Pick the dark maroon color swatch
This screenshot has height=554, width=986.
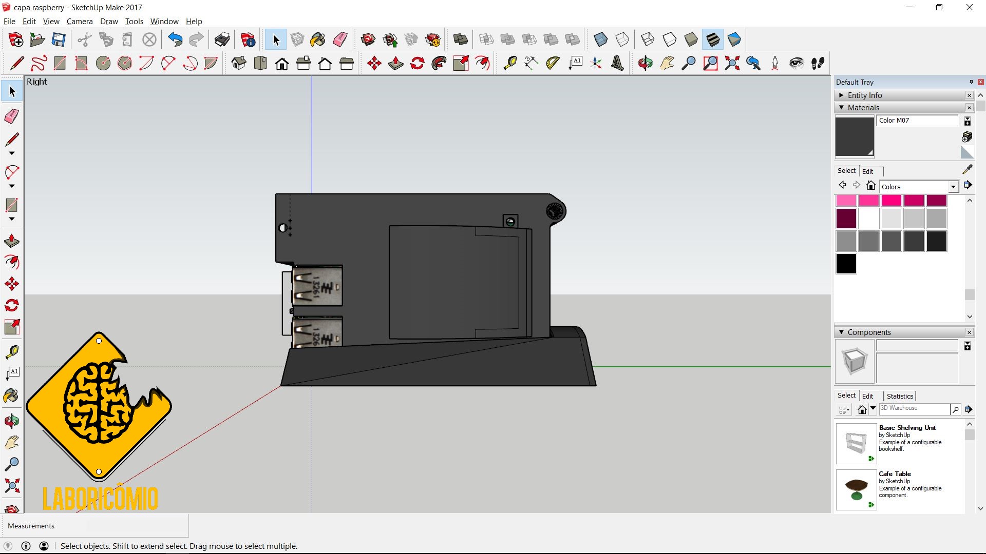[x=846, y=219]
